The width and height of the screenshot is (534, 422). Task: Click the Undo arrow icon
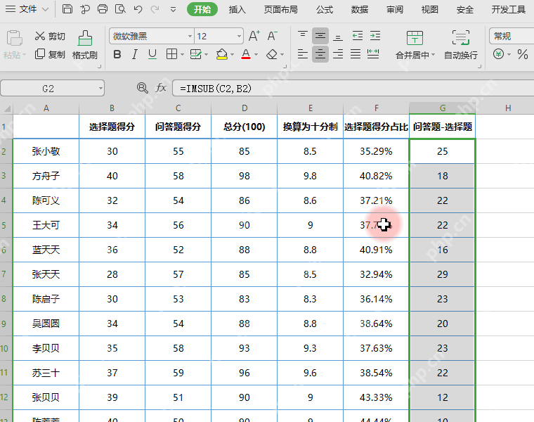point(138,9)
